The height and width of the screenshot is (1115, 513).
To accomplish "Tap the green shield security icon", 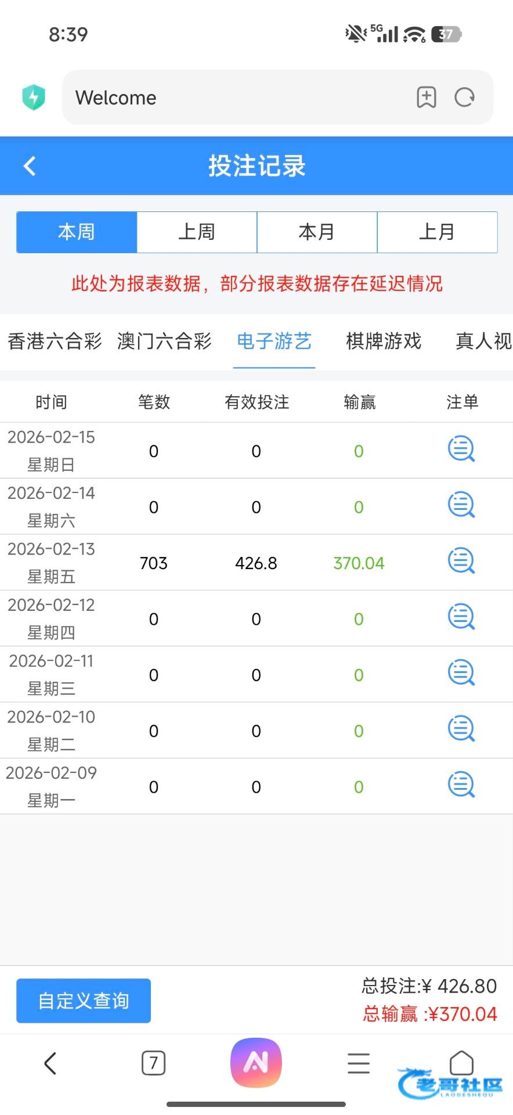I will click(x=34, y=98).
